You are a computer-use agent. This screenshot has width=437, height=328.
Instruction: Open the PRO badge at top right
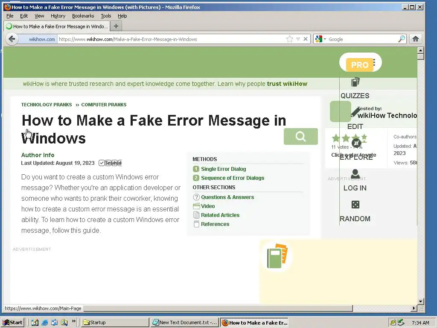point(360,65)
